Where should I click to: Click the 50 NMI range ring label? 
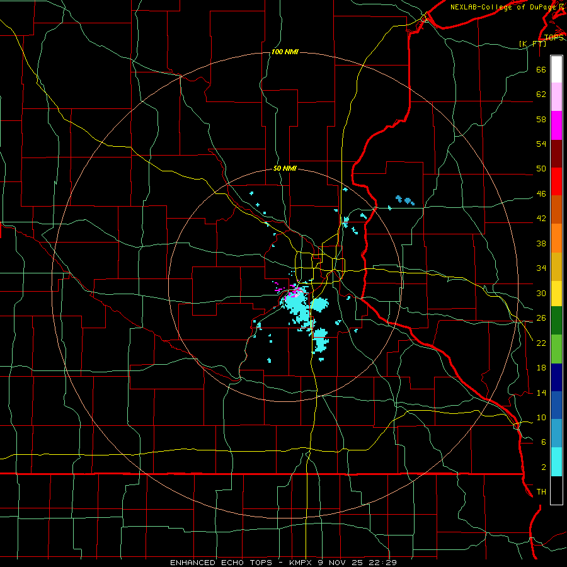[285, 168]
